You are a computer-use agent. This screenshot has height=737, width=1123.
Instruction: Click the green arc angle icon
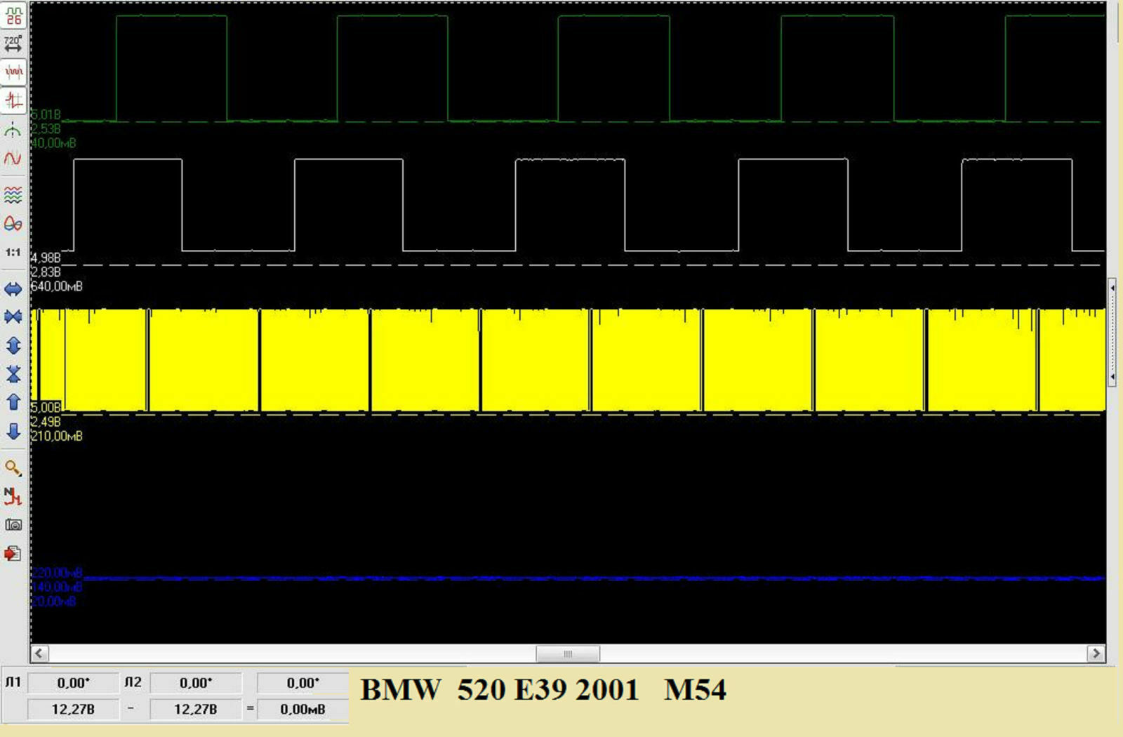pos(13,130)
